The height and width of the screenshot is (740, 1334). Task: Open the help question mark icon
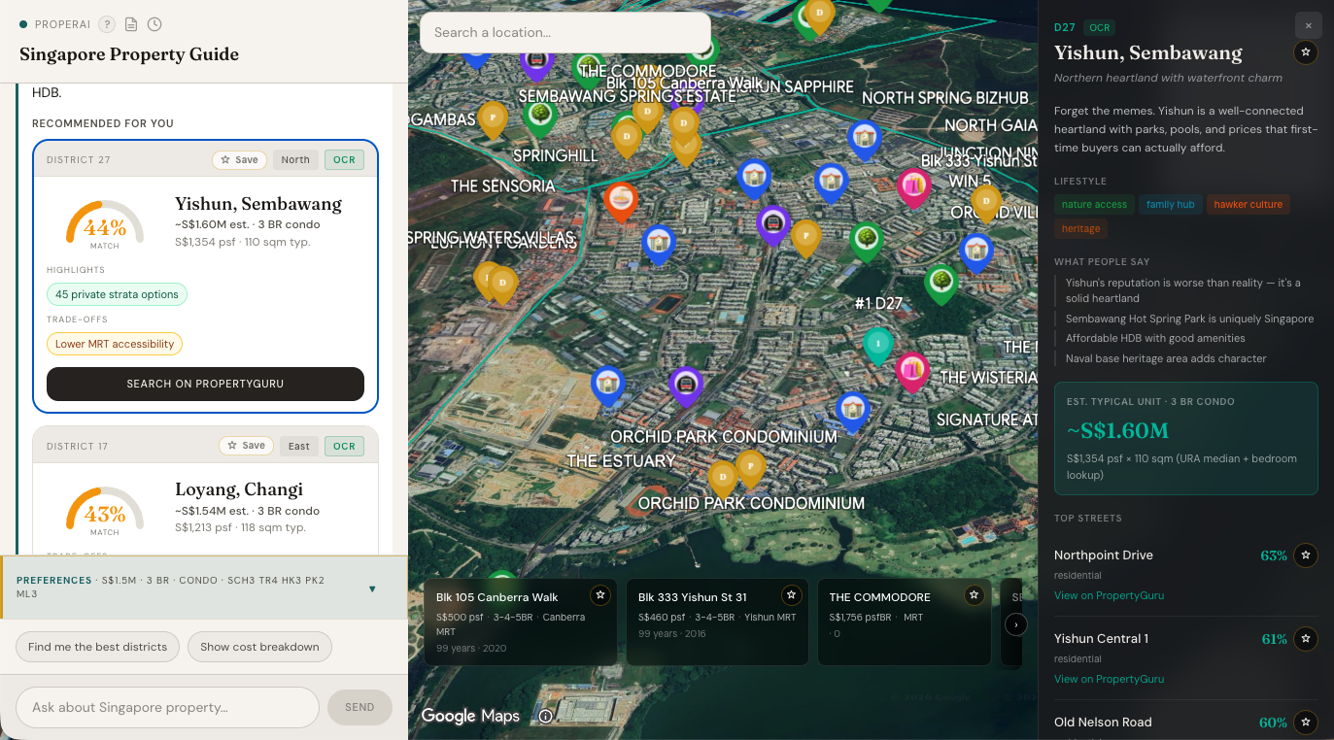coord(107,24)
